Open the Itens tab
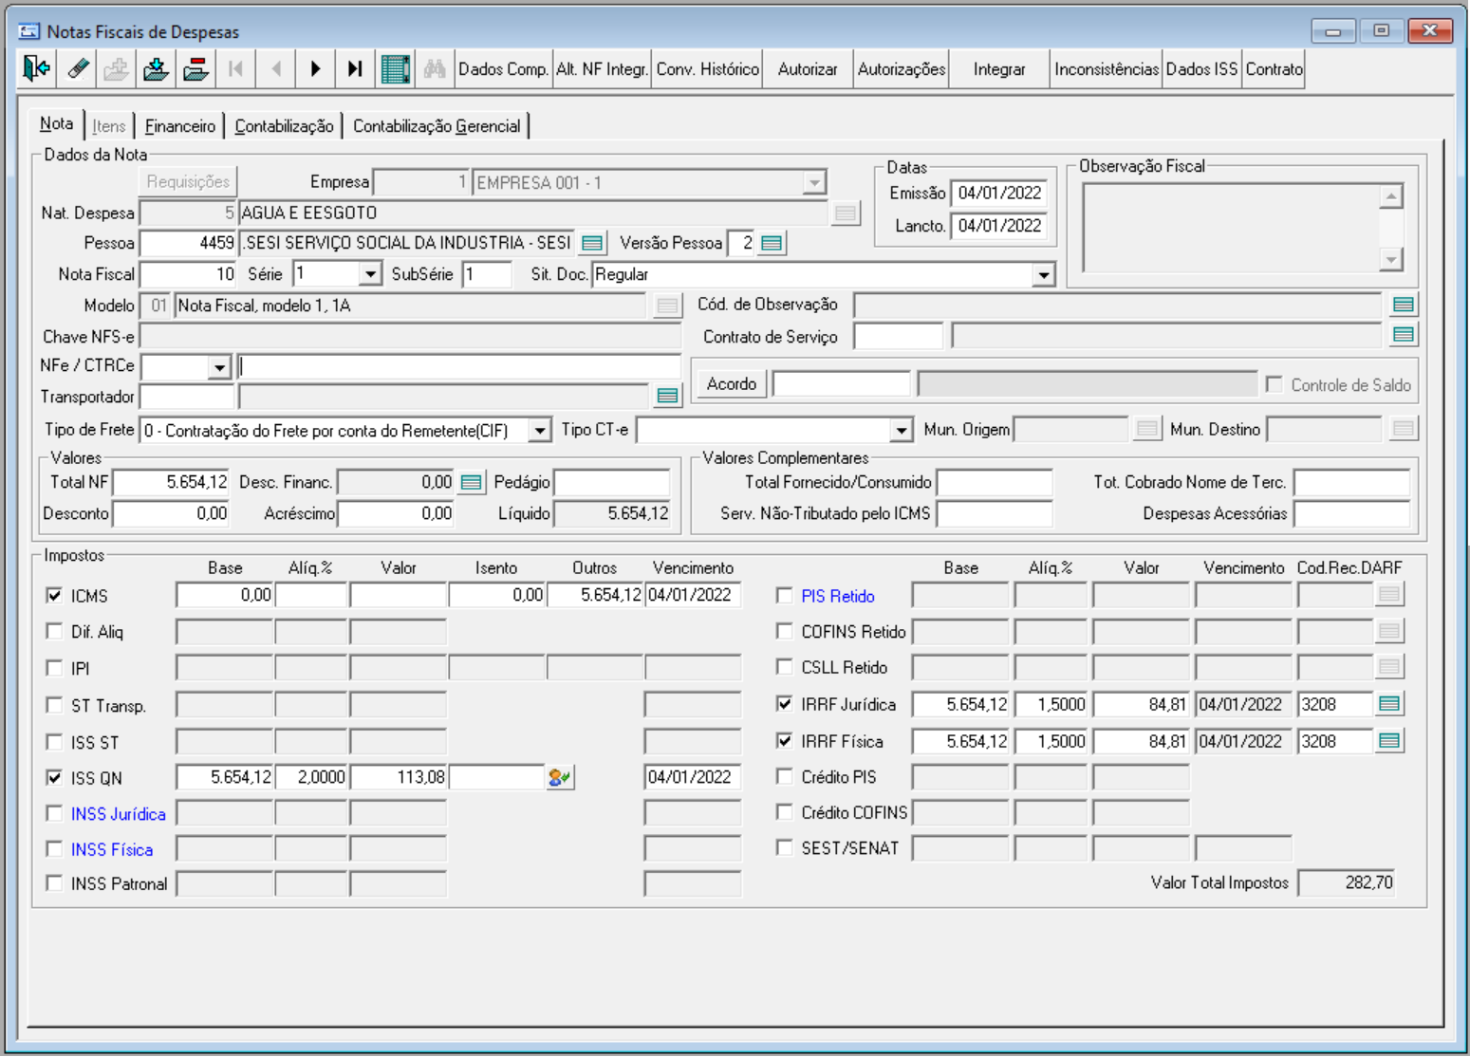 109,126
